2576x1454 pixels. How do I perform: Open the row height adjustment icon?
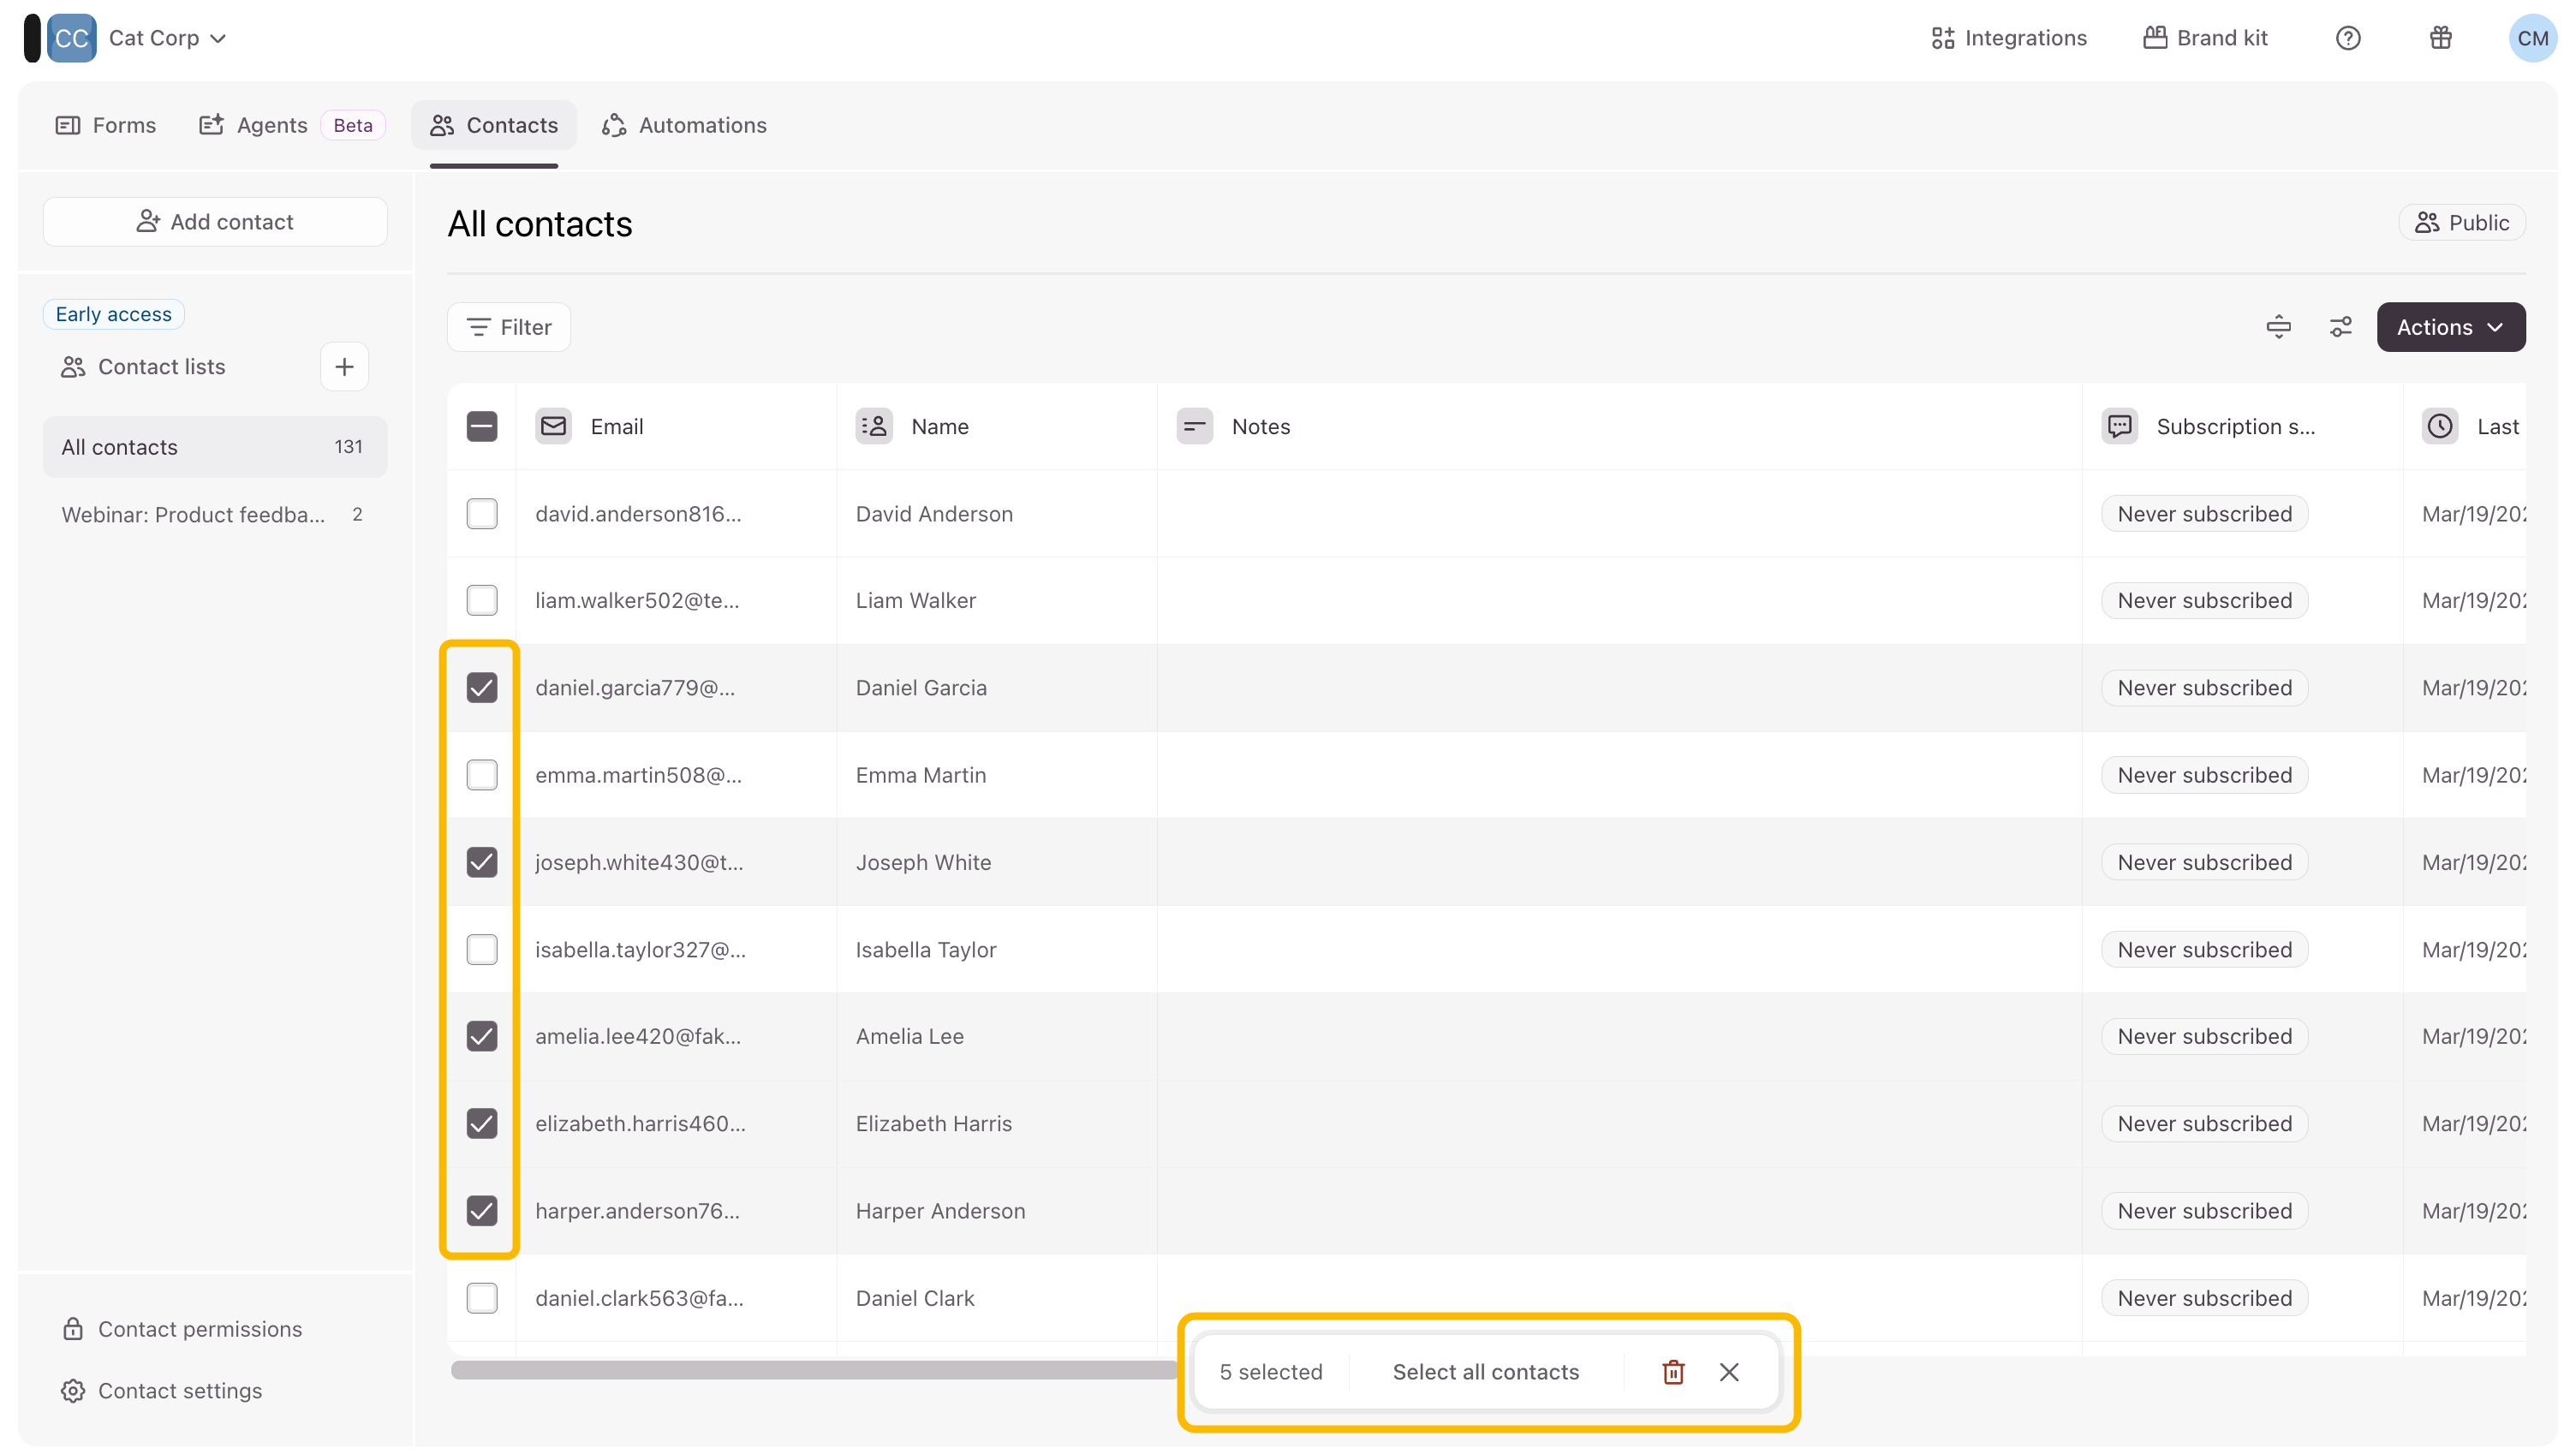point(2278,327)
